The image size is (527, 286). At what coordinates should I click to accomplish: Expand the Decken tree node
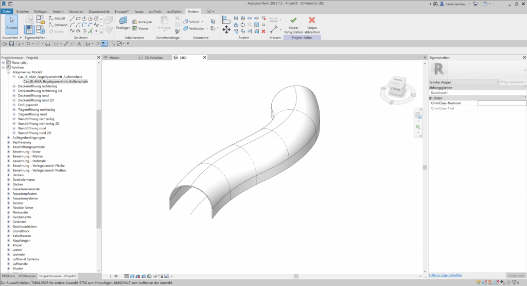(x=9, y=175)
